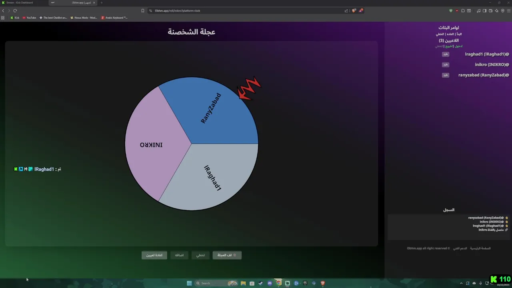
Task: Click the spin wheel button لف العجلة
Action: coord(227,255)
